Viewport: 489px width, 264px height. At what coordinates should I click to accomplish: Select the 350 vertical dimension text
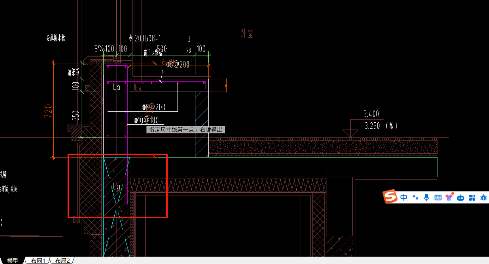[75, 115]
